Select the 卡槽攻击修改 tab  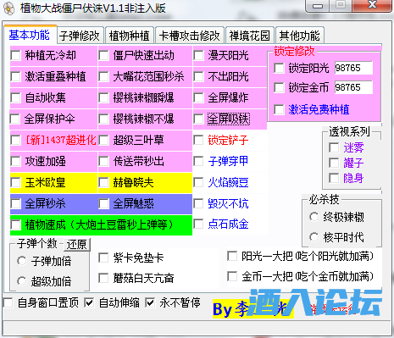point(189,36)
